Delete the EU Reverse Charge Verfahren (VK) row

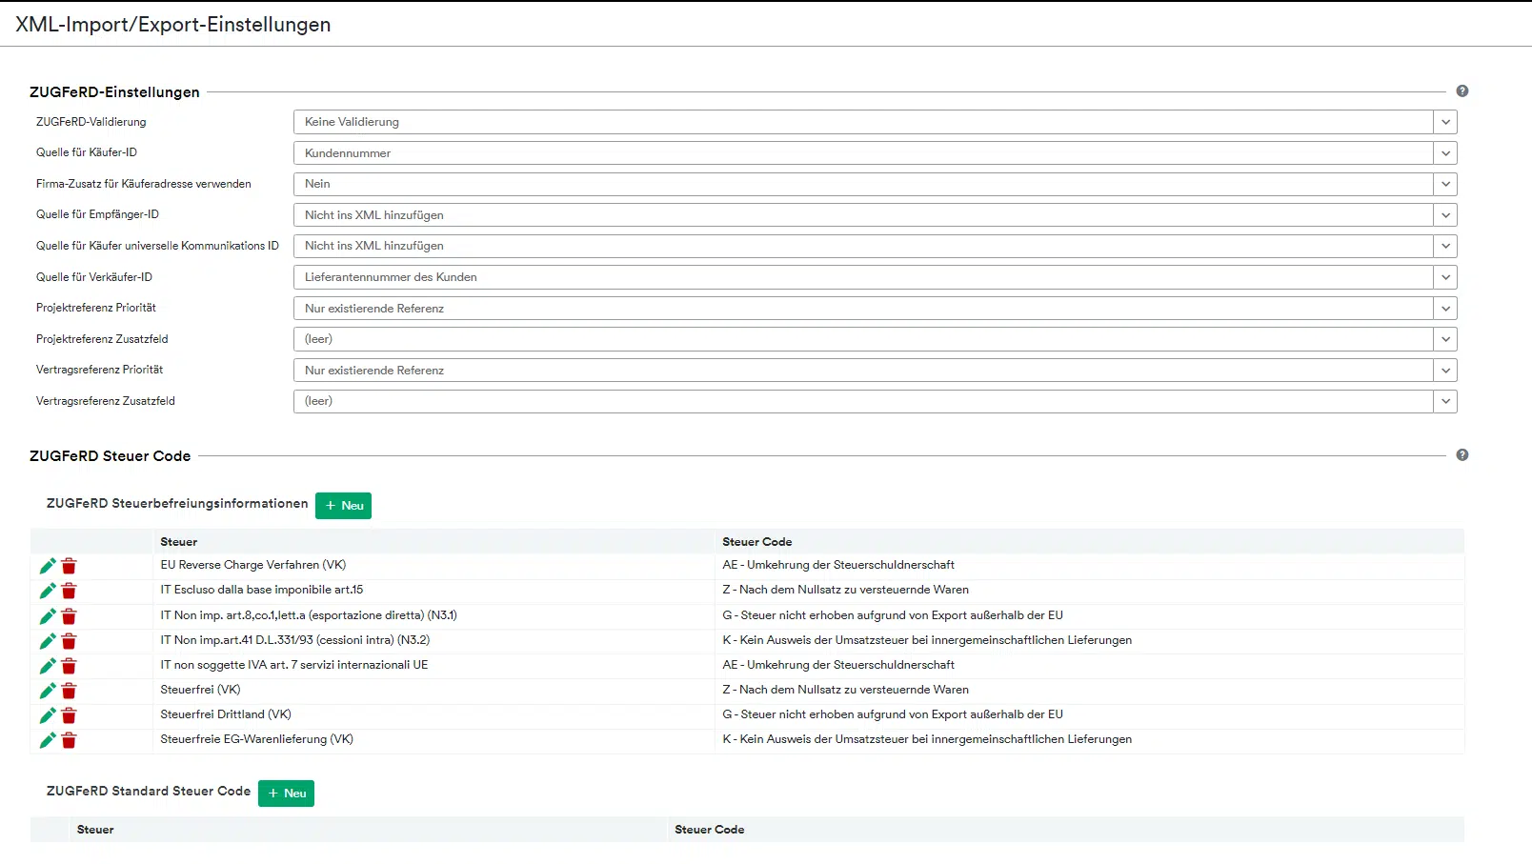click(69, 566)
